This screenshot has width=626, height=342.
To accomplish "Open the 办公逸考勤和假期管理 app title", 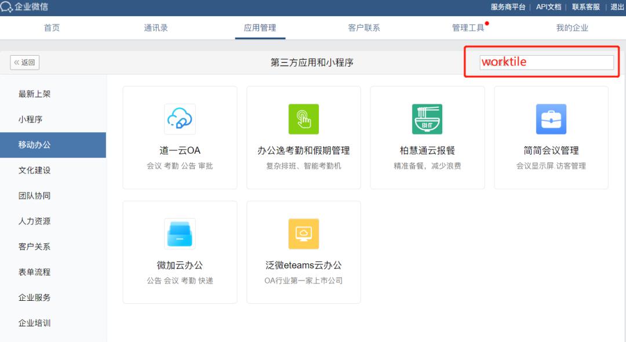I will pyautogui.click(x=303, y=151).
